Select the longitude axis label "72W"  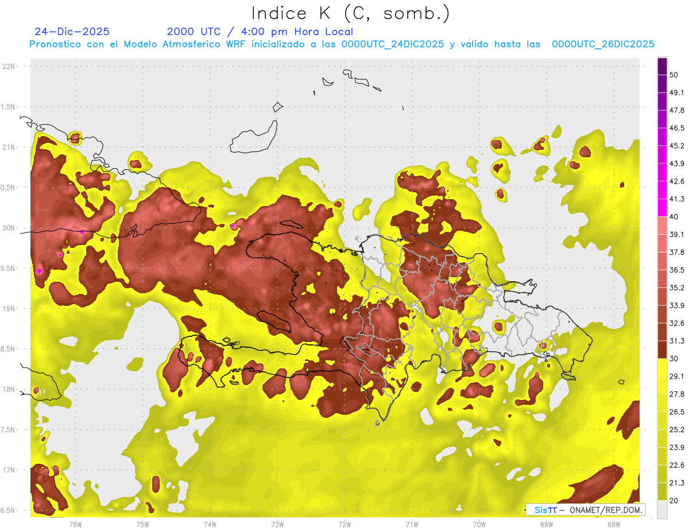tap(344, 525)
